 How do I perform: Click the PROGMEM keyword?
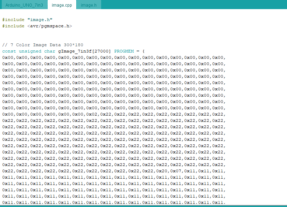coord(124,51)
